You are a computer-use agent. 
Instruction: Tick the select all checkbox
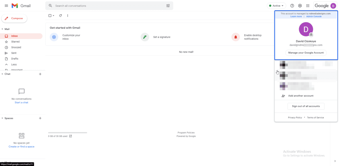[50, 16]
